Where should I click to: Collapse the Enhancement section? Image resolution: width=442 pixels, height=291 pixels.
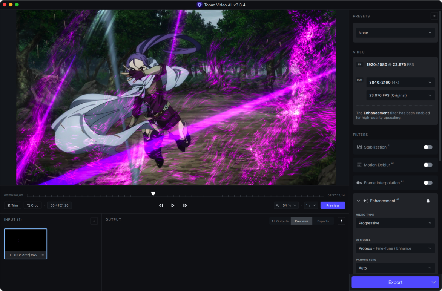click(359, 201)
